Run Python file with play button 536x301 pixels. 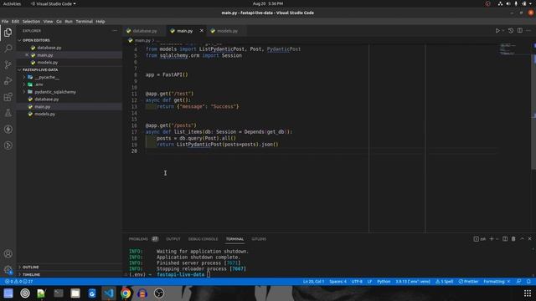pyautogui.click(x=497, y=31)
